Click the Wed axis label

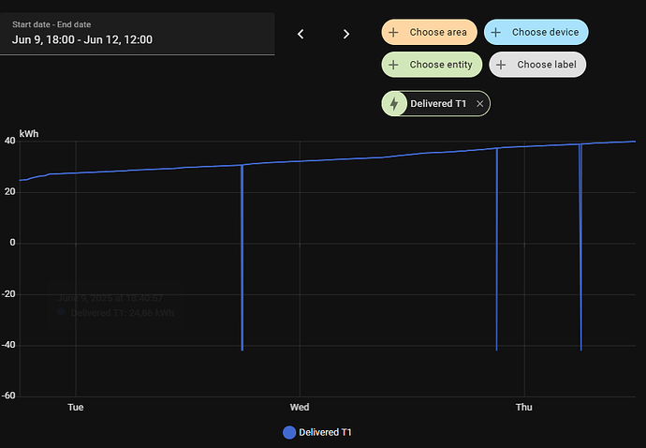click(x=300, y=408)
